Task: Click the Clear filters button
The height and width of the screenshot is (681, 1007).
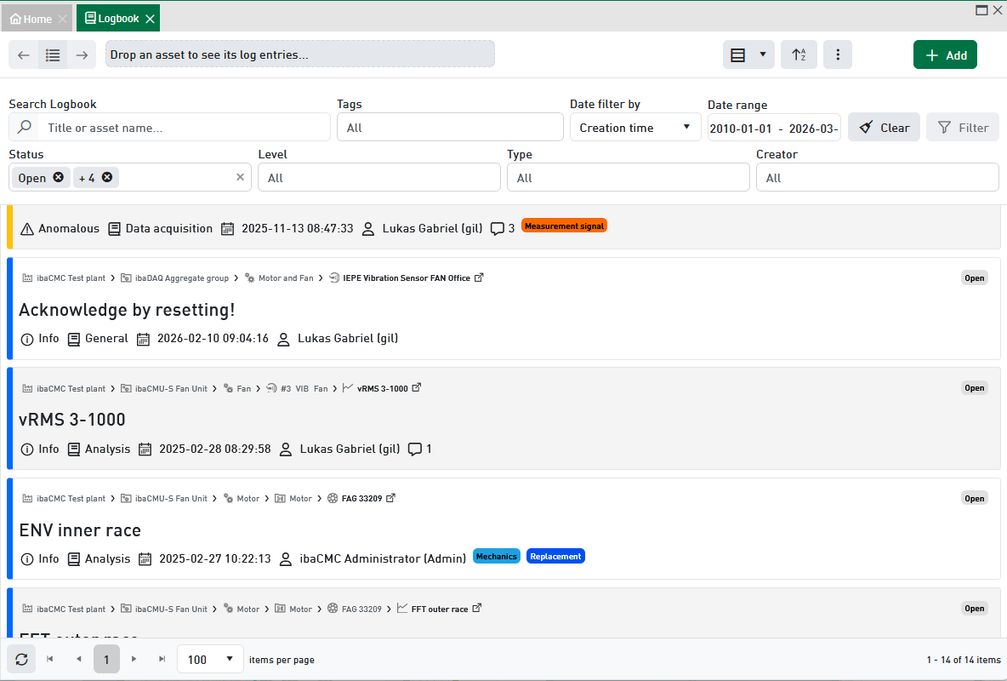Action: click(x=884, y=128)
